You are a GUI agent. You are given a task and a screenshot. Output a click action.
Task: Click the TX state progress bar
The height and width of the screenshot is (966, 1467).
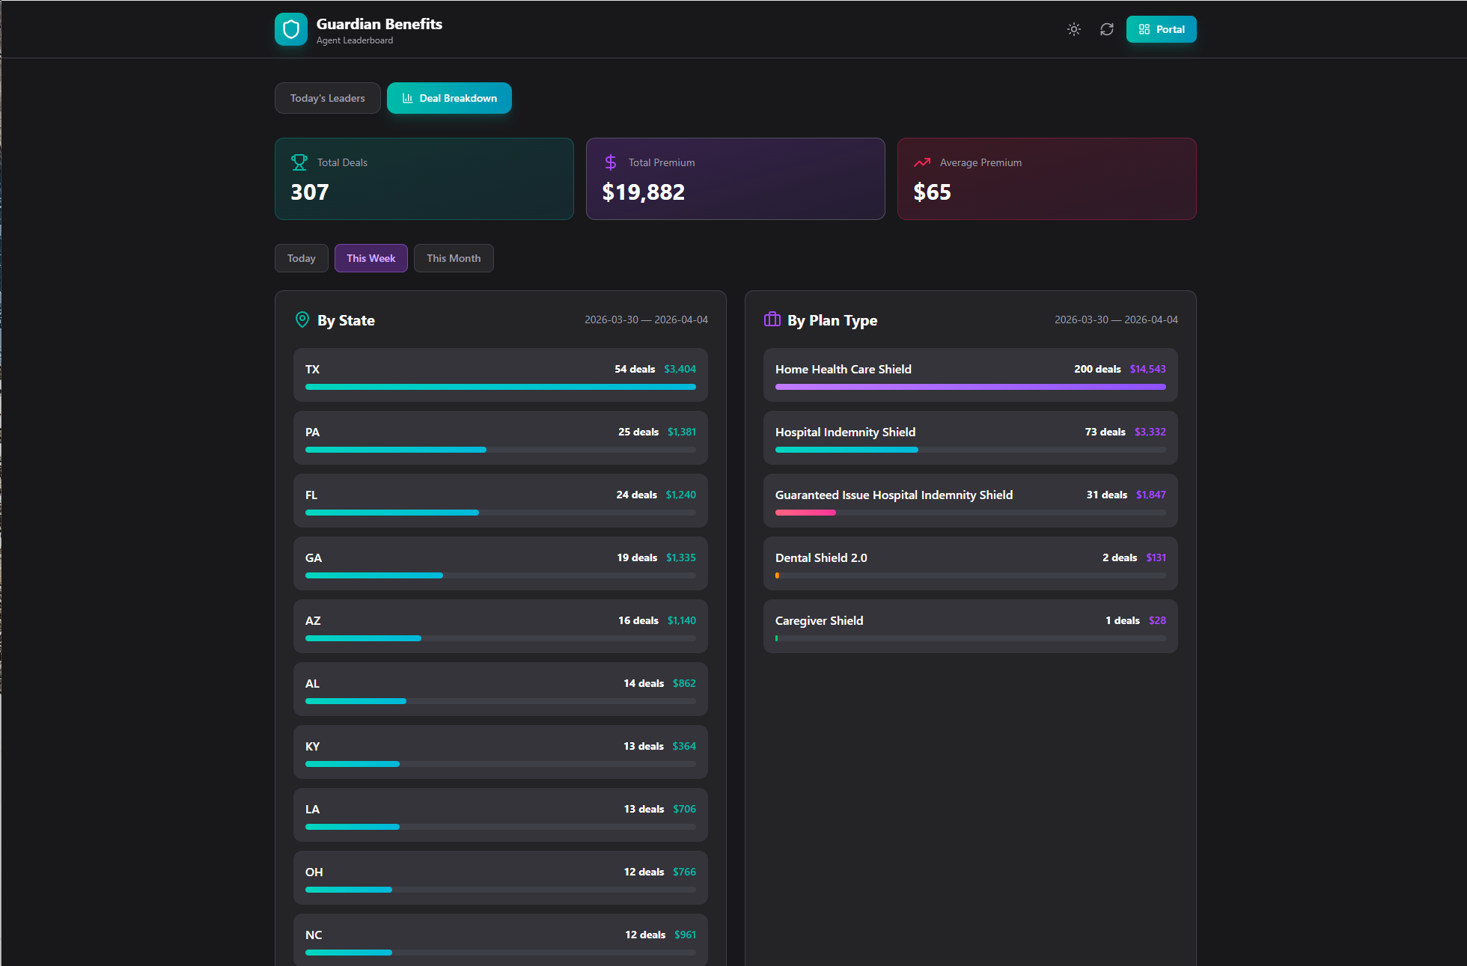click(x=500, y=387)
